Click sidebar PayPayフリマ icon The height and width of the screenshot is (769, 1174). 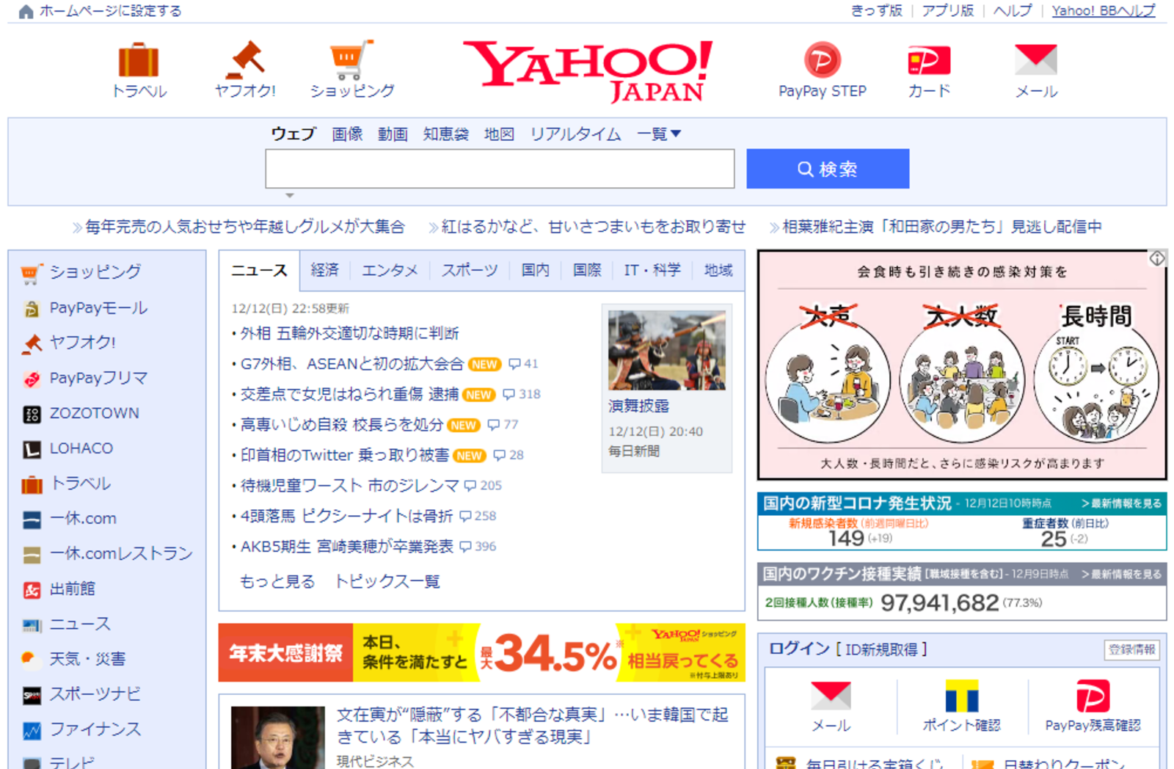point(32,379)
